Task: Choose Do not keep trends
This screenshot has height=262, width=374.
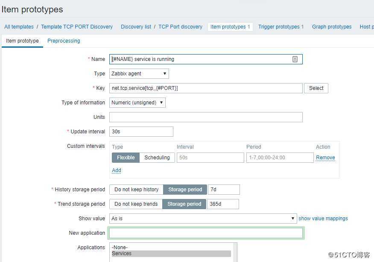Action: tap(136, 204)
